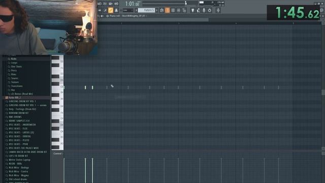Click the arrow right of pattern selector

click(x=157, y=10)
